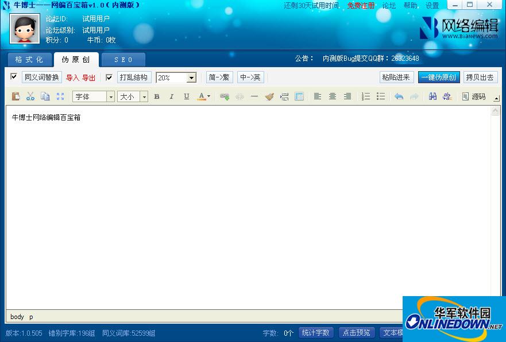Click the paste clipboard icon
The height and width of the screenshot is (342, 506).
click(16, 96)
